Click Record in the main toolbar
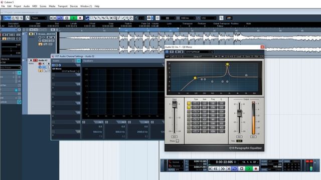The height and width of the screenshot is (180, 321). pos(80,18)
